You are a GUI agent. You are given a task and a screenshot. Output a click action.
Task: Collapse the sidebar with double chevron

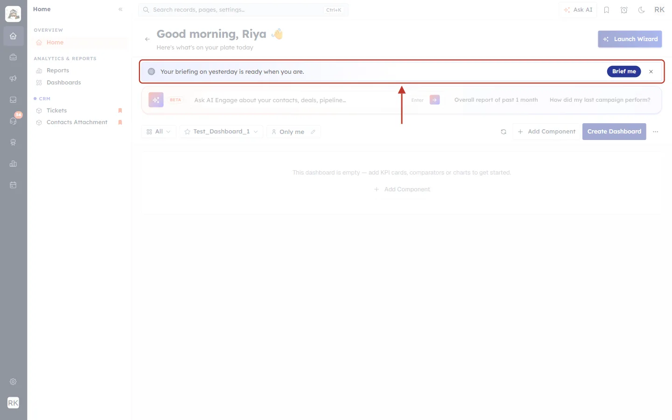click(120, 9)
